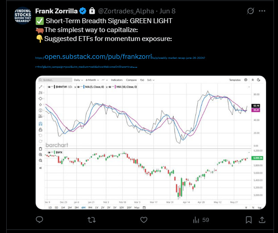The height and width of the screenshot is (233, 278).
Task: Select the measure price range tool
Action: (41, 116)
